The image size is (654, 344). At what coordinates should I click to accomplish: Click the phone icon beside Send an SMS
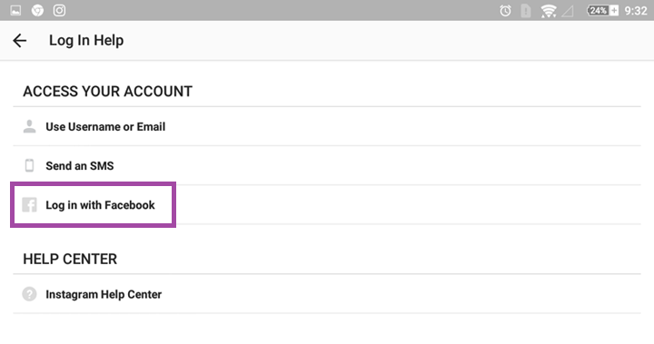point(29,165)
